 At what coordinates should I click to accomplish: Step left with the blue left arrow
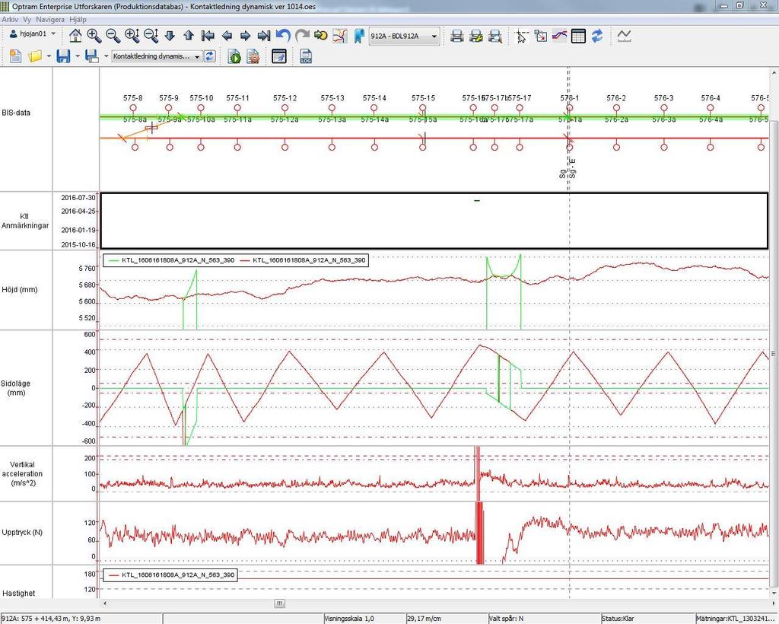(227, 36)
